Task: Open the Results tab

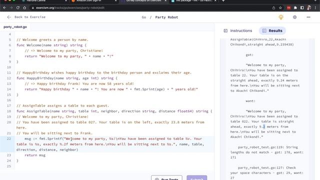Action: click(272, 30)
